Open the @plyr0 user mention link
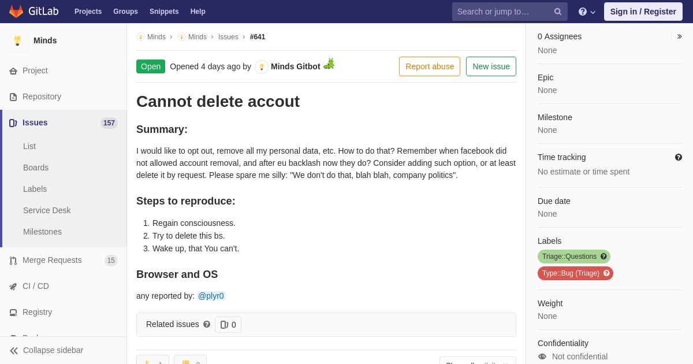693x364 pixels. (x=211, y=296)
